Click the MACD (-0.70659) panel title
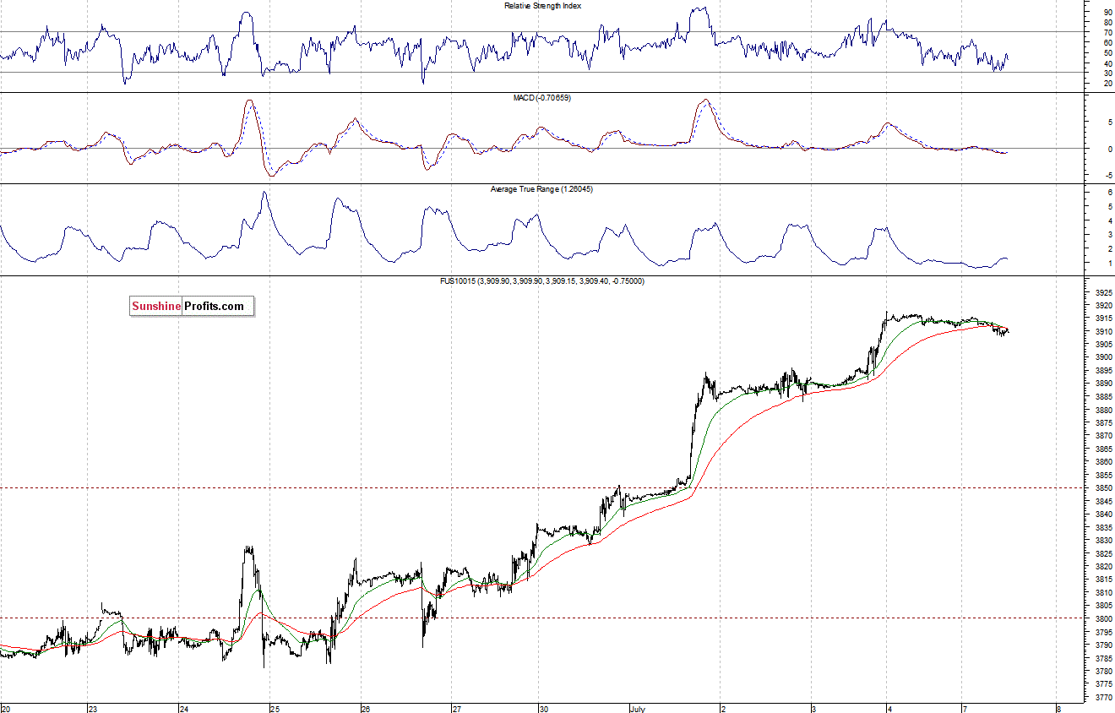1115x713 pixels. [541, 98]
